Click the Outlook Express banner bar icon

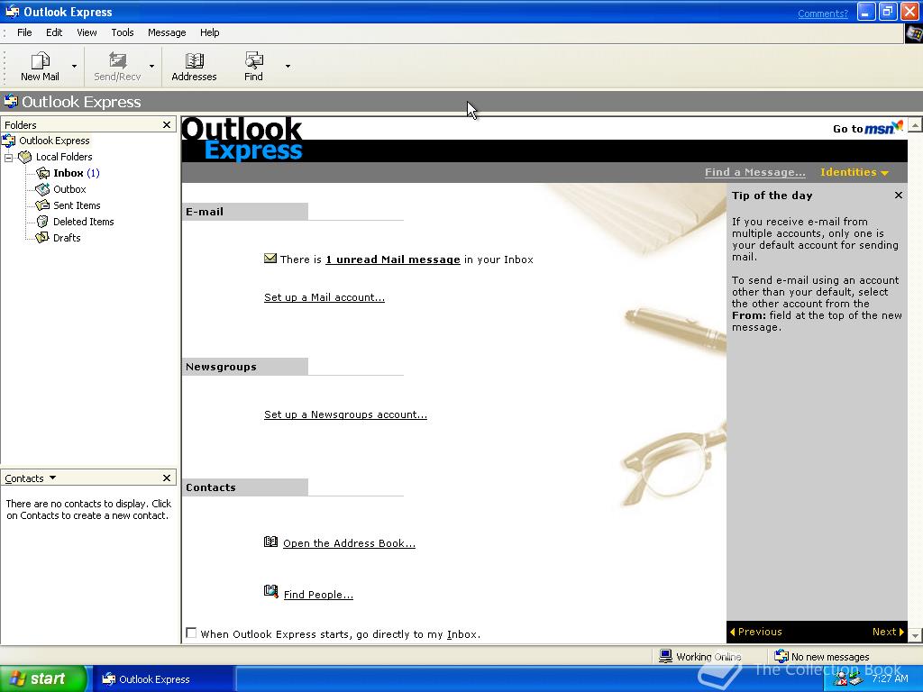[x=11, y=101]
